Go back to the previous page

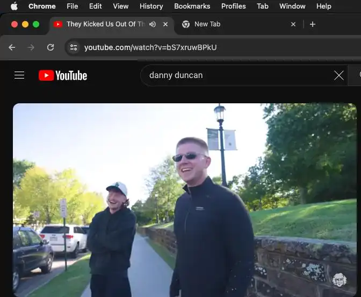pyautogui.click(x=12, y=47)
